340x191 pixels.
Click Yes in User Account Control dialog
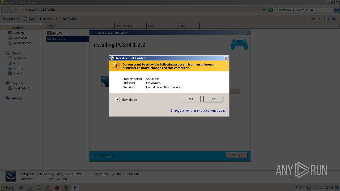pyautogui.click(x=191, y=99)
